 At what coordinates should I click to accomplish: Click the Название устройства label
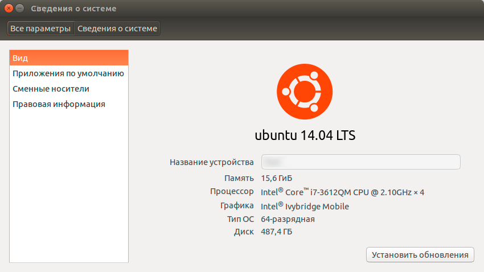(212, 162)
